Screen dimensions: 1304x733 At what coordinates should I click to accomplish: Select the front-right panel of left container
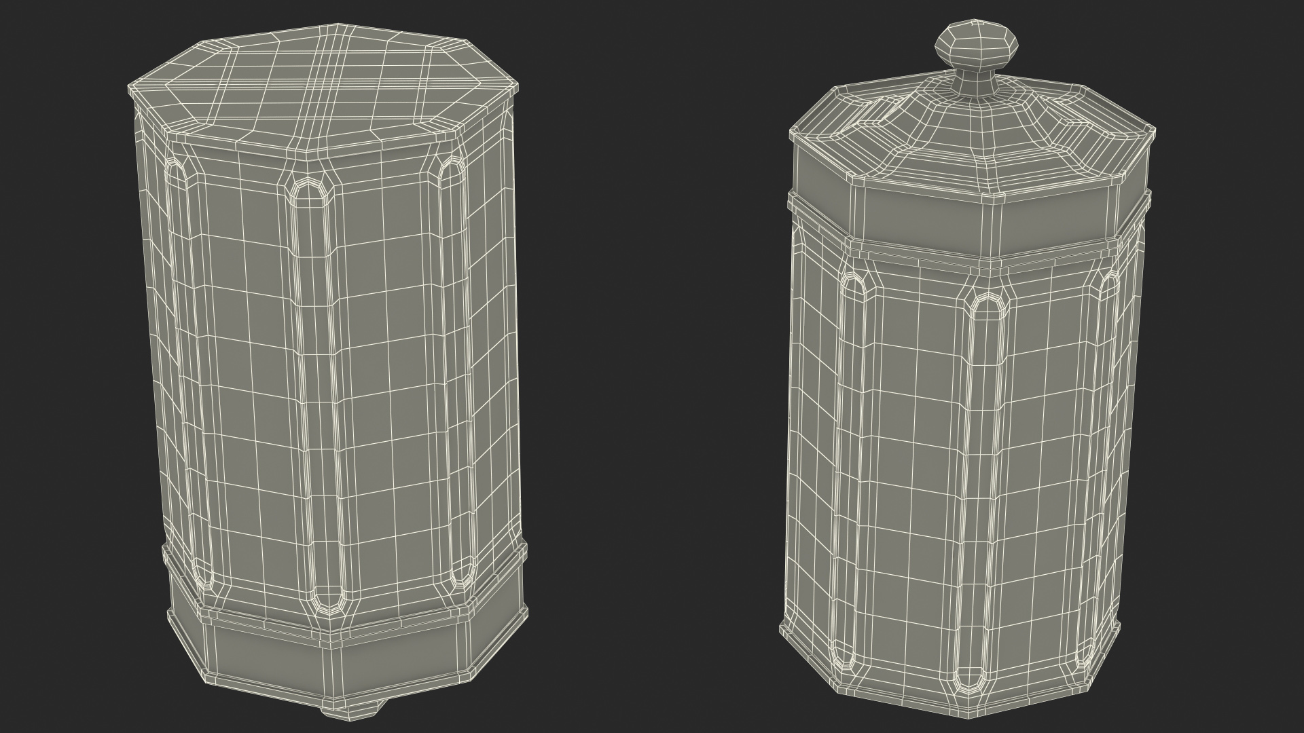[x=391, y=380]
